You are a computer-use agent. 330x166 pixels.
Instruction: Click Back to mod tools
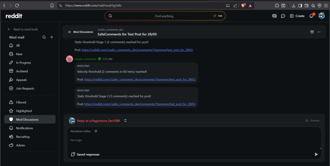click(23, 29)
